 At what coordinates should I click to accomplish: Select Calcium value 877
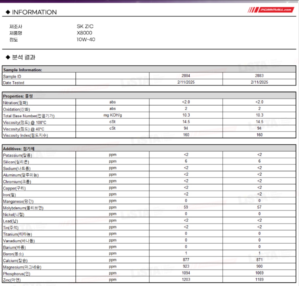coord(186,260)
